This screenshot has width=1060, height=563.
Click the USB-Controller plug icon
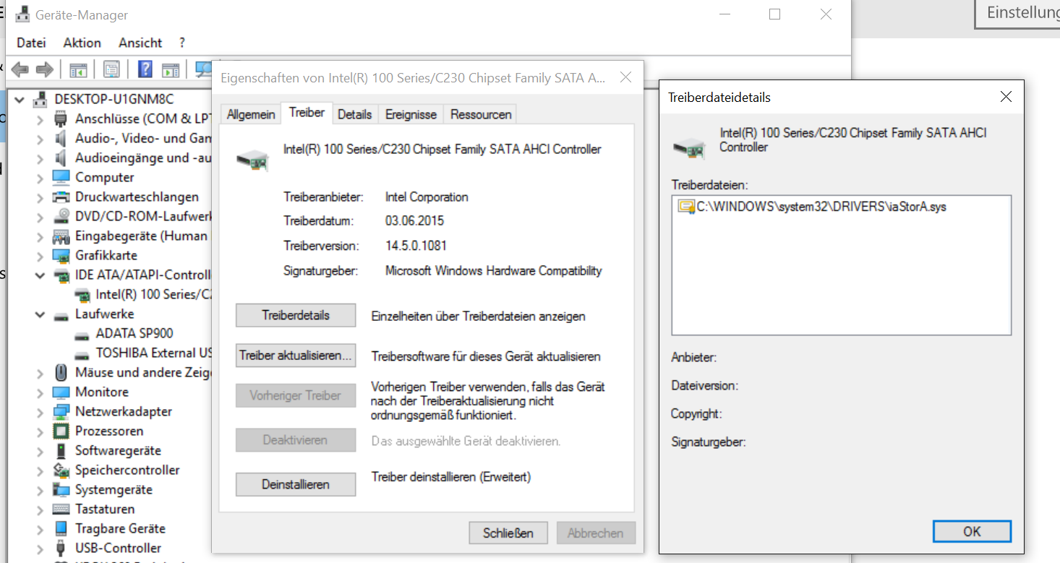pos(61,548)
